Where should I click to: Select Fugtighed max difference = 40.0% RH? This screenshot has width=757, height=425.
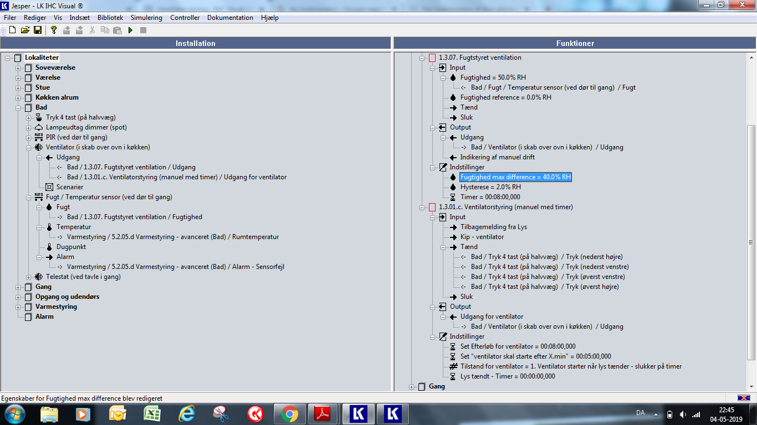point(515,177)
